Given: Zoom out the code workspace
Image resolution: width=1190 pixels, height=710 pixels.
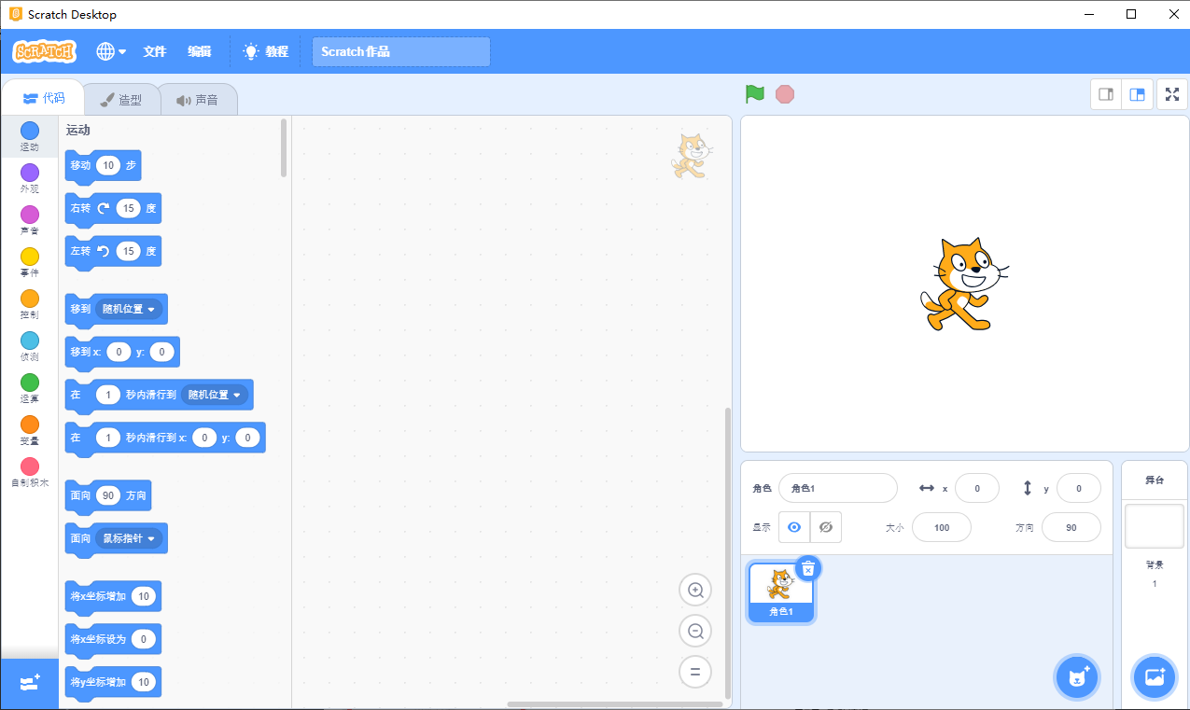Looking at the screenshot, I should (695, 631).
